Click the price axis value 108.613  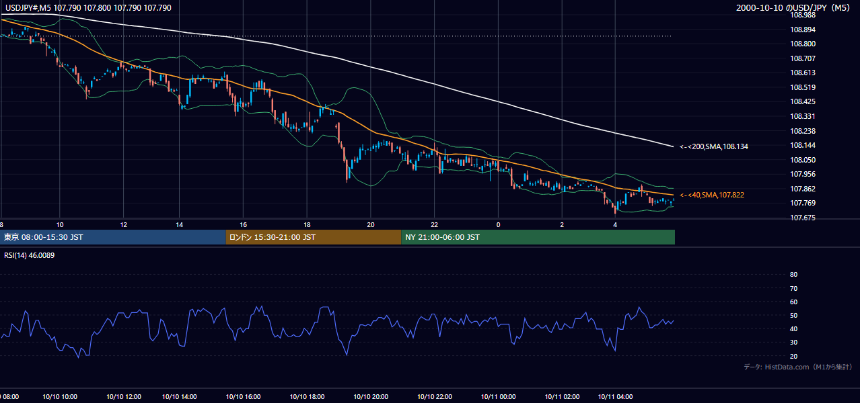[x=803, y=73]
